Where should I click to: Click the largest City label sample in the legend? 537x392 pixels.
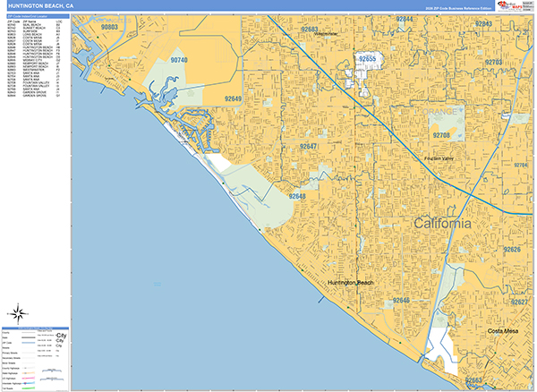click(x=61, y=336)
